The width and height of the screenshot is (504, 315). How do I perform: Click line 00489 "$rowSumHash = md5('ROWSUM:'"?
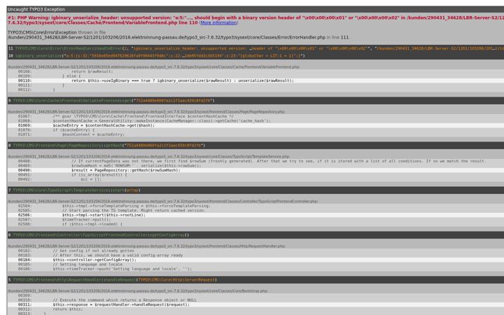pyautogui.click(x=255, y=165)
